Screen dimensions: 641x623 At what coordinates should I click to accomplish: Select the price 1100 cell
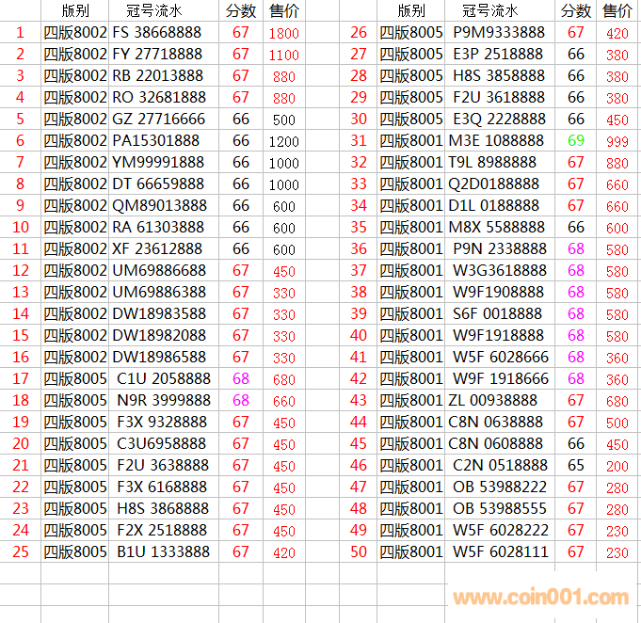click(x=283, y=55)
